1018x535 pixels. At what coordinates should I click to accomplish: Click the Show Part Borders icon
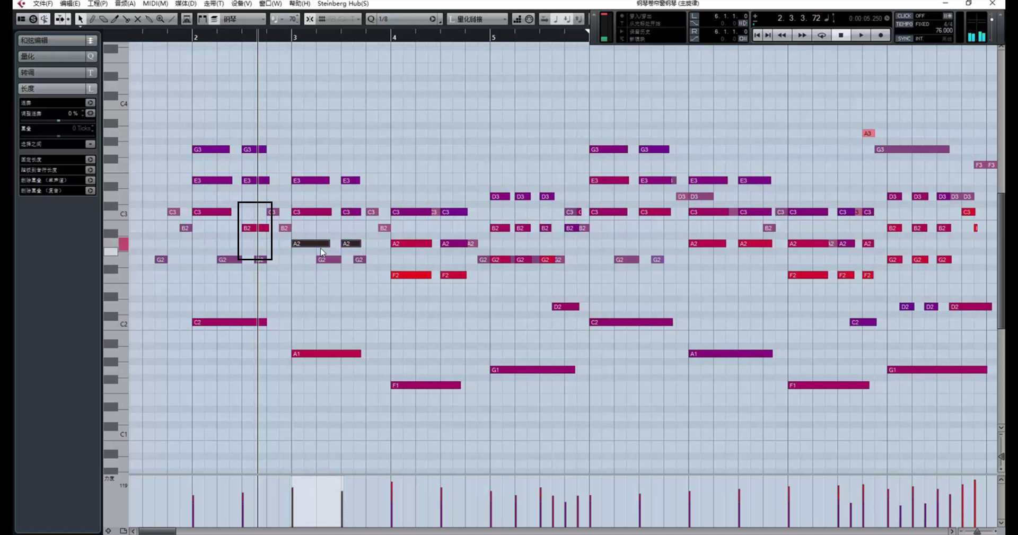pos(203,19)
